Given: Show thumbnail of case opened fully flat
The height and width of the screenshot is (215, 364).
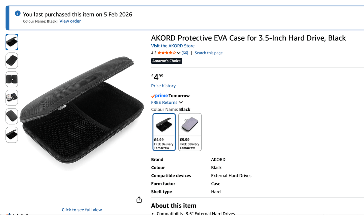Looking at the screenshot, I should pos(12,79).
